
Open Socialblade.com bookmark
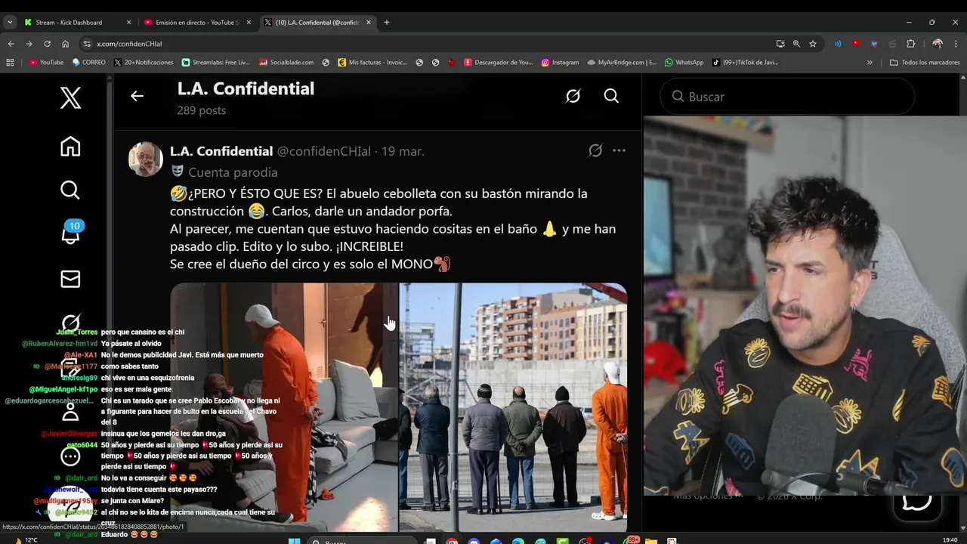tap(286, 63)
